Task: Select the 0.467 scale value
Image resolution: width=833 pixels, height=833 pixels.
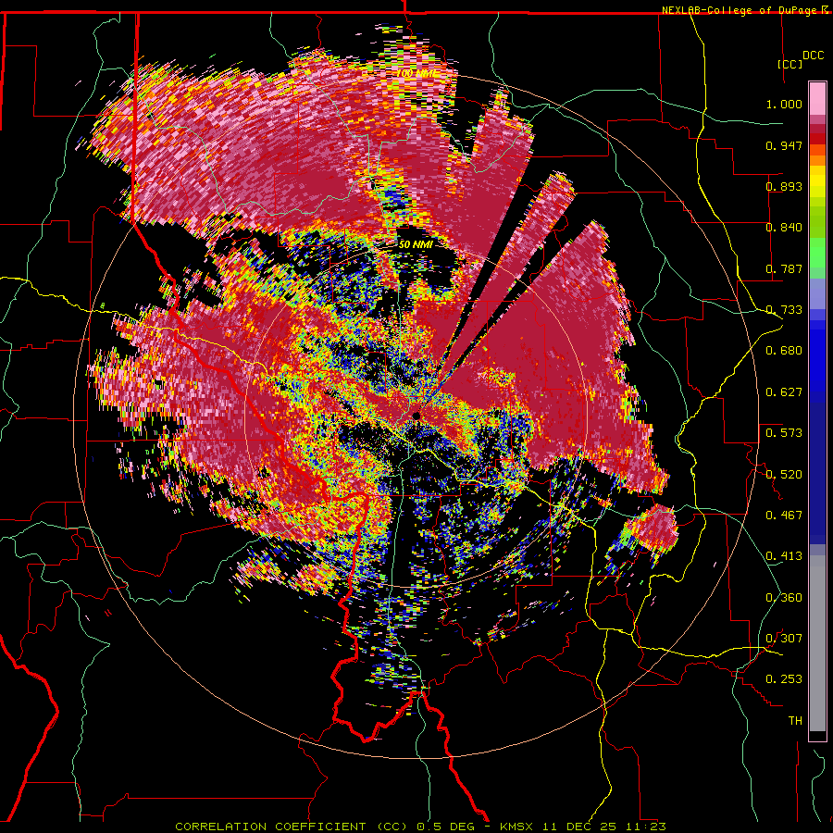Action: (784, 516)
